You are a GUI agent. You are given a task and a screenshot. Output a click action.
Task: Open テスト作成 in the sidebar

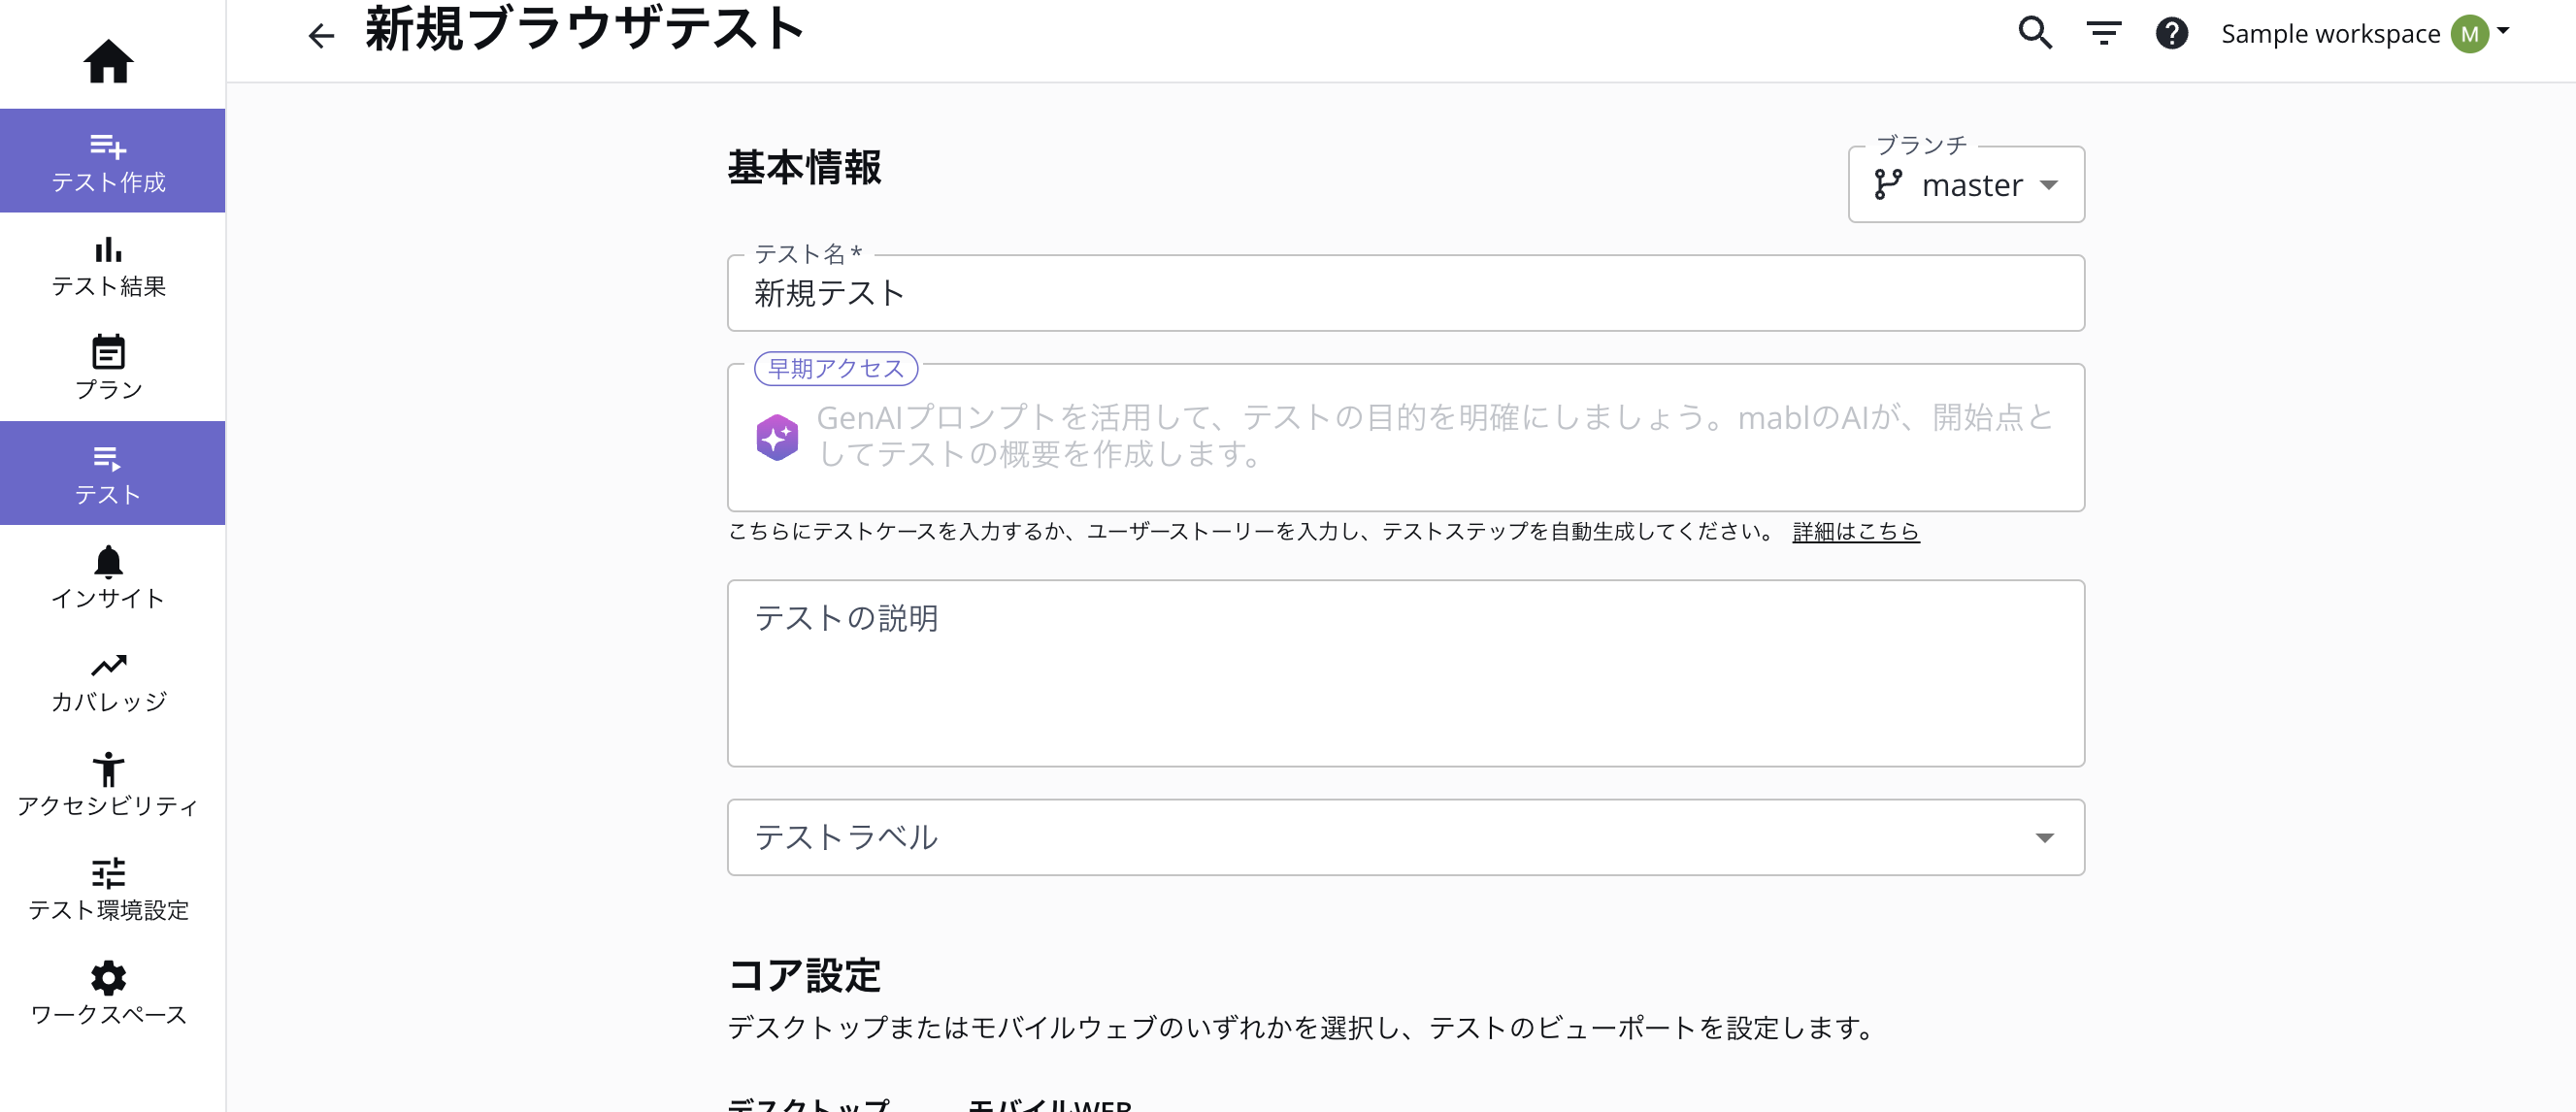(x=112, y=160)
